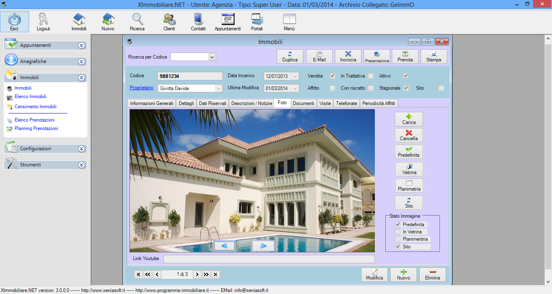
Task: Click the Sito photo button
Action: coord(409,203)
